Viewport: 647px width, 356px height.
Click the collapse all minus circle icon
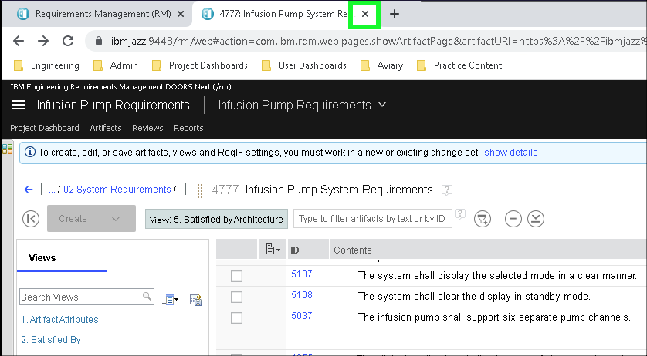pyautogui.click(x=513, y=219)
